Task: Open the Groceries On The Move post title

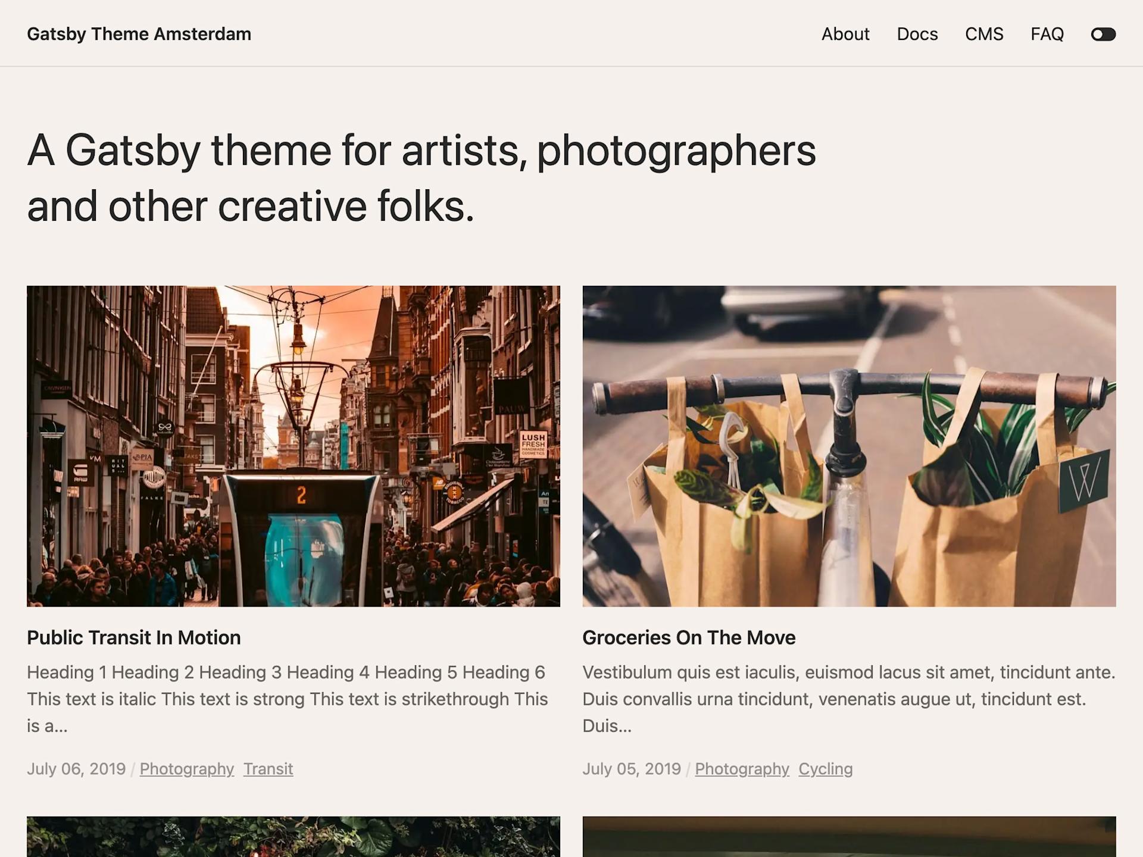Action: pyautogui.click(x=688, y=637)
